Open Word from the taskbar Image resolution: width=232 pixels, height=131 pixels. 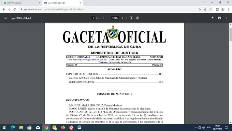(79, 128)
